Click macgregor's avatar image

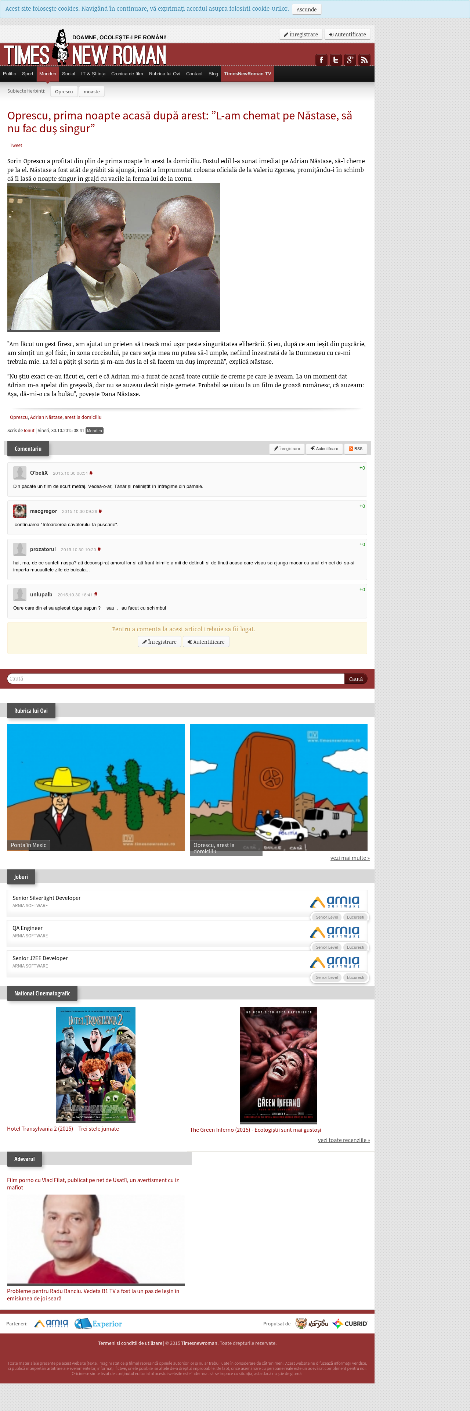click(x=20, y=511)
